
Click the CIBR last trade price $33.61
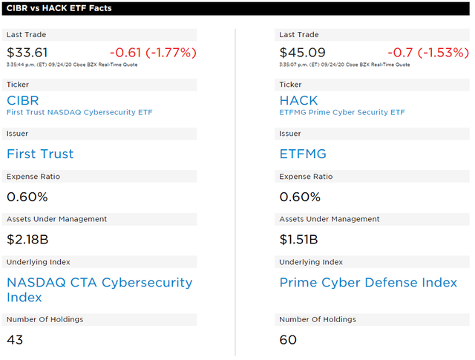(27, 53)
